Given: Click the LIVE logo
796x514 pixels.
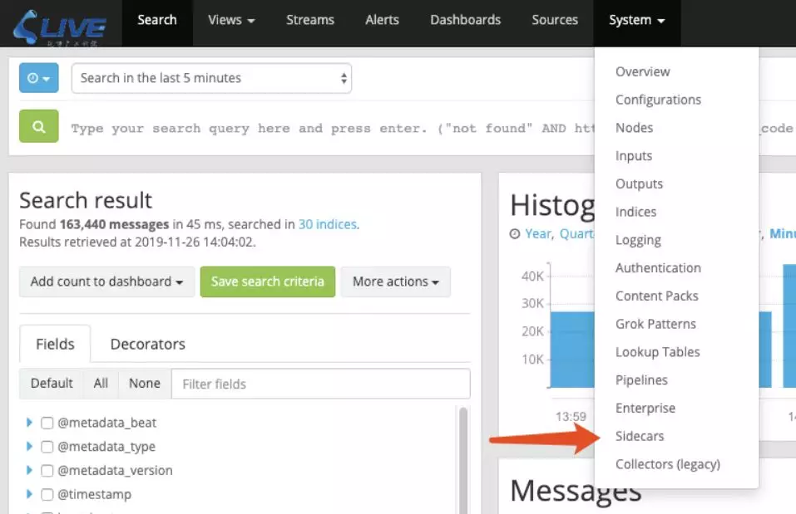Looking at the screenshot, I should (60, 27).
